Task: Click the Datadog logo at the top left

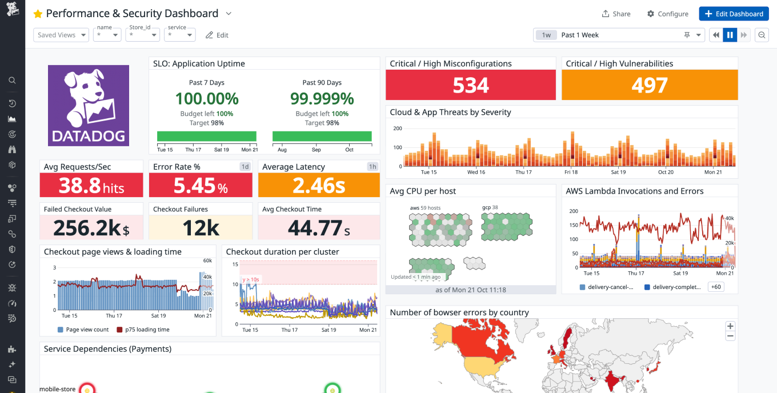Action: pos(12,10)
